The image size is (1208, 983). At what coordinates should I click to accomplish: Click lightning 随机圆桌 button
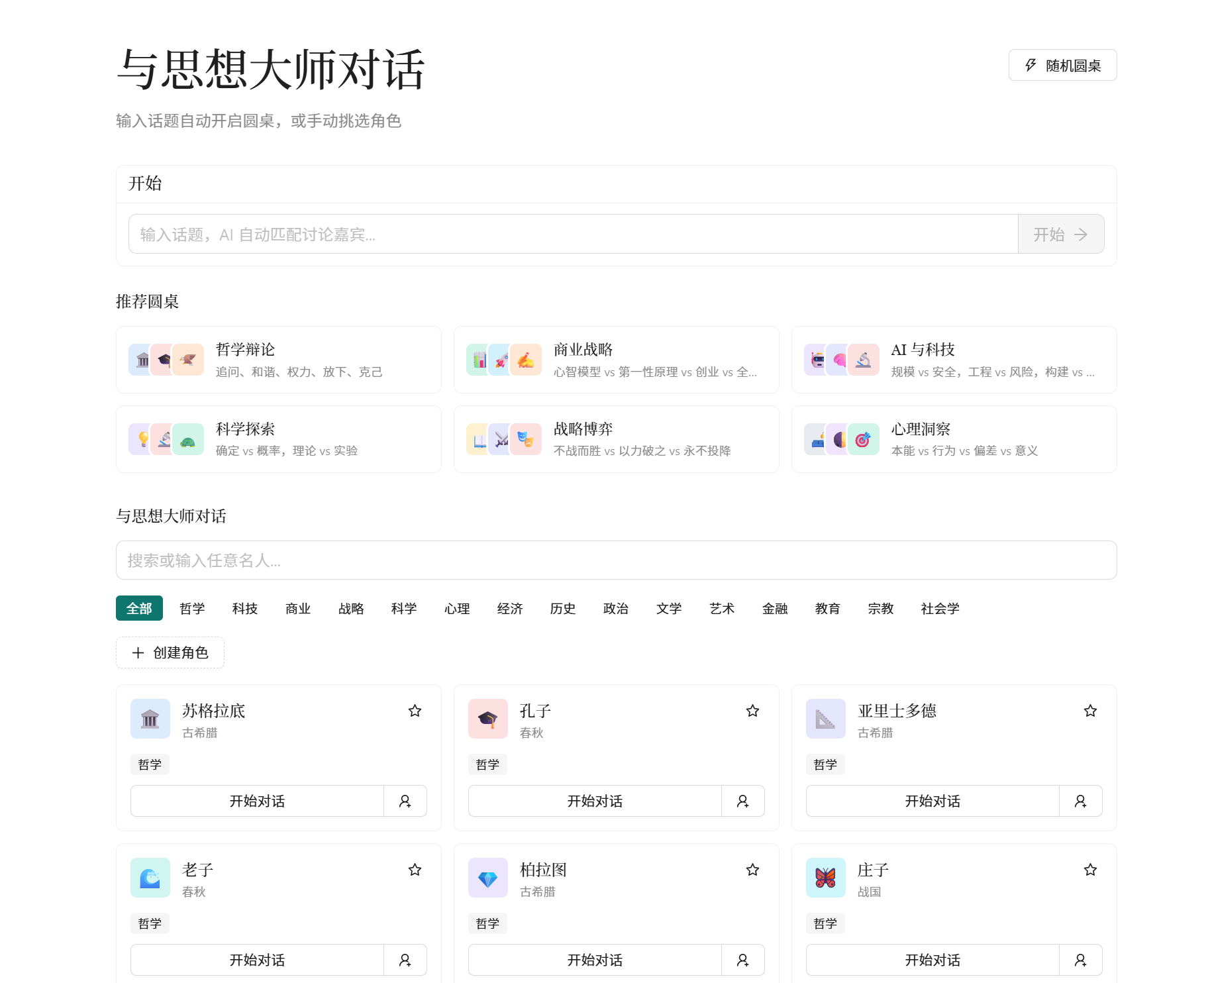click(x=1062, y=65)
